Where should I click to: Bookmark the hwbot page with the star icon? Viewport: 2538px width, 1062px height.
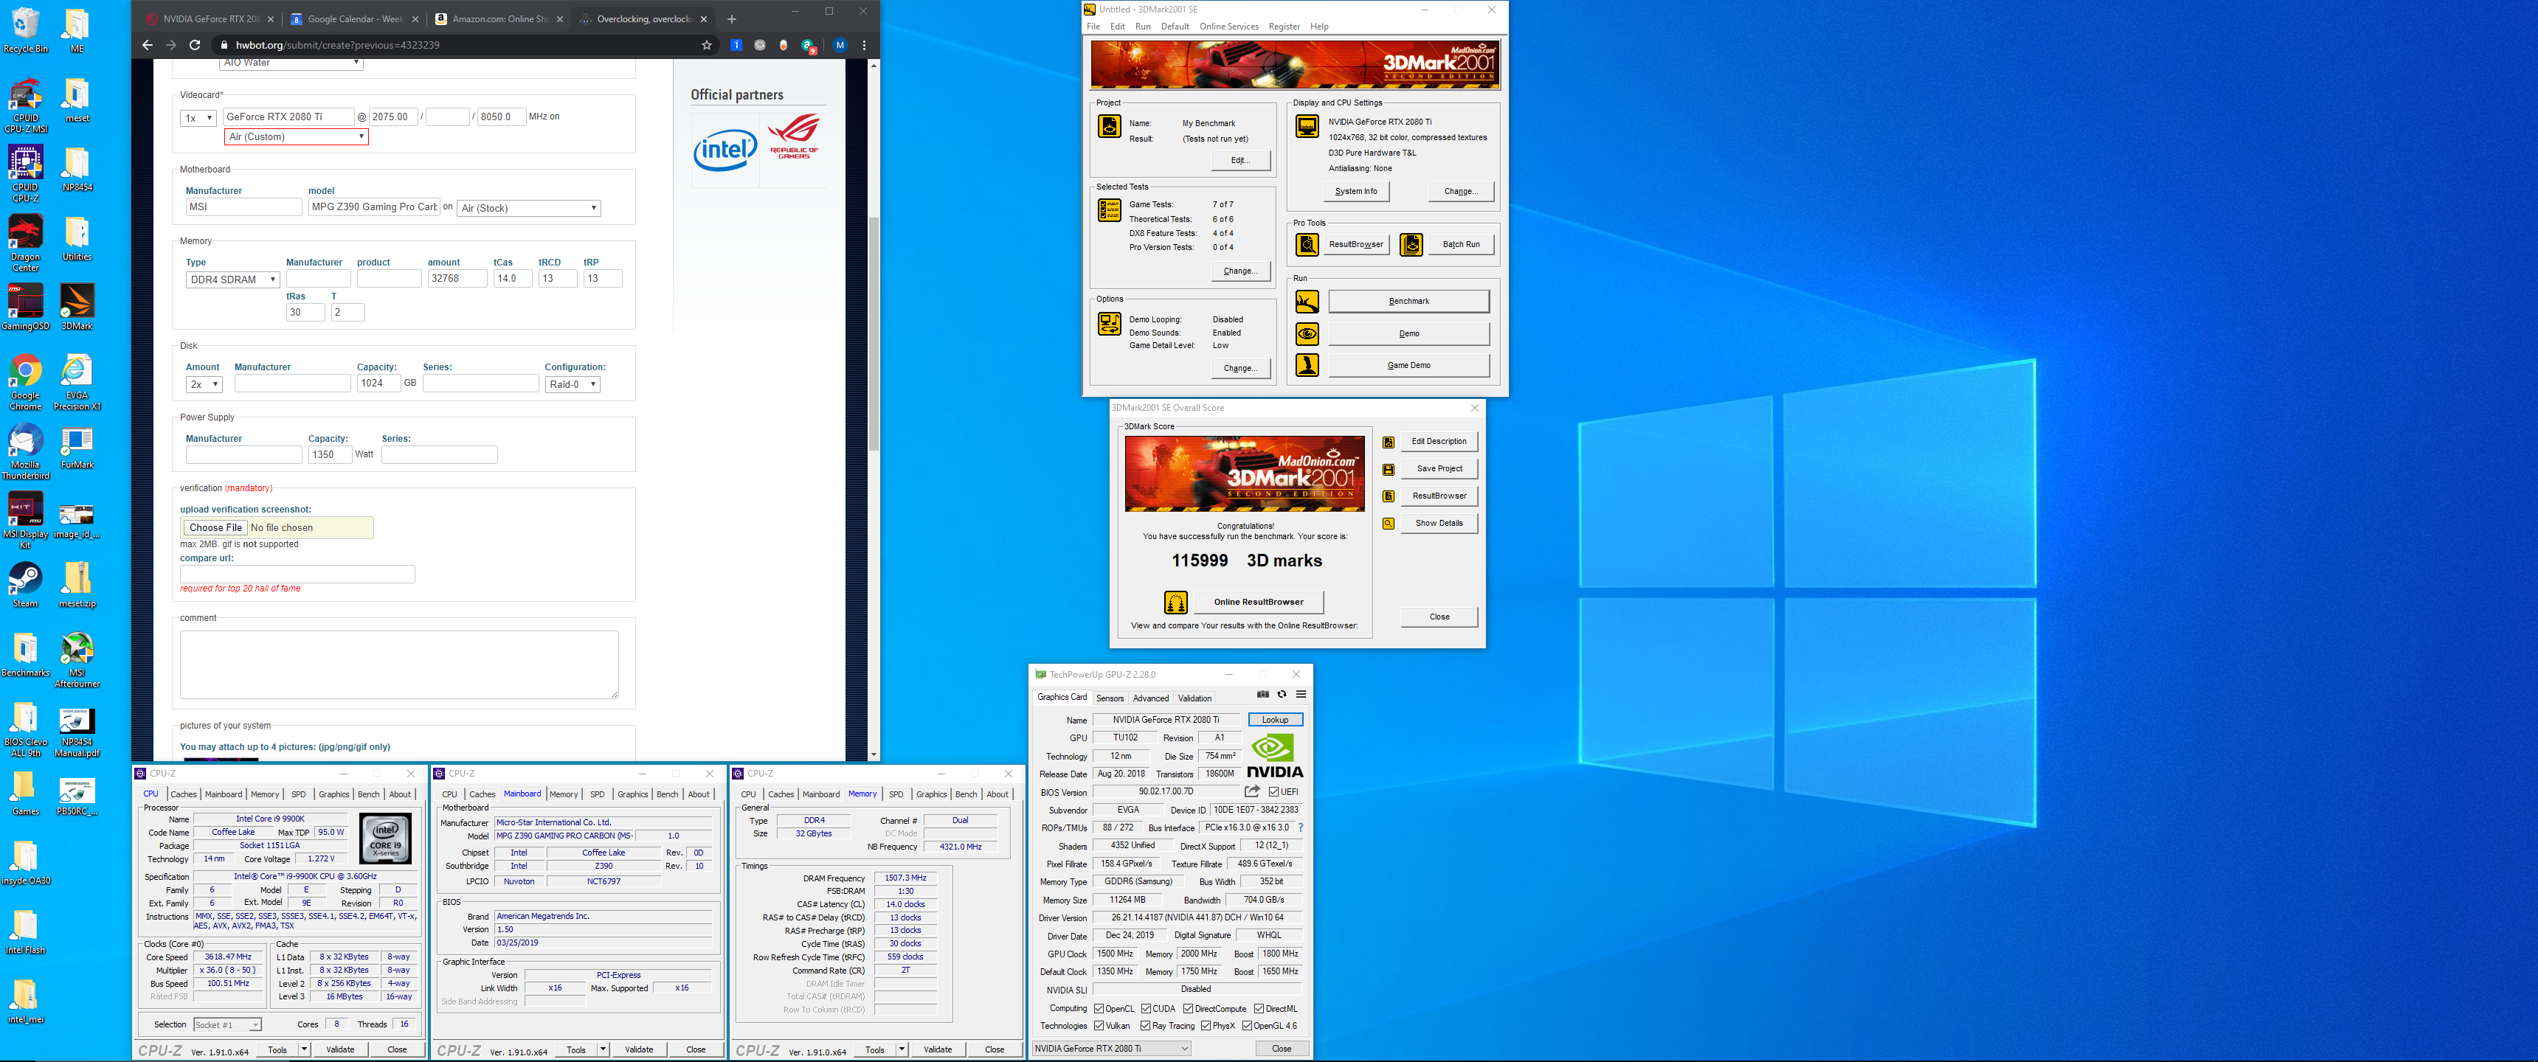point(706,45)
